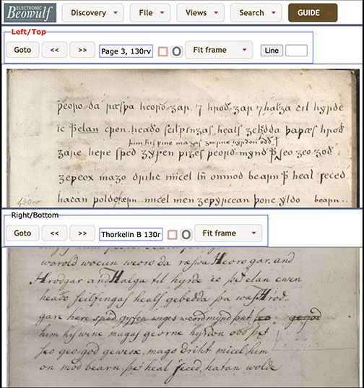Toggle circle O button in Left/Top panel
This screenshot has width=364, height=388.
tap(176, 51)
